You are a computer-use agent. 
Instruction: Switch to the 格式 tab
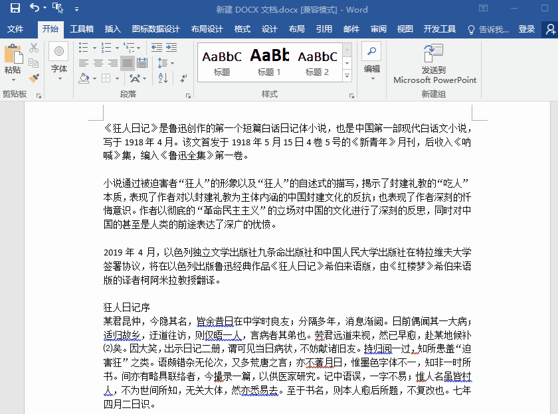point(242,29)
